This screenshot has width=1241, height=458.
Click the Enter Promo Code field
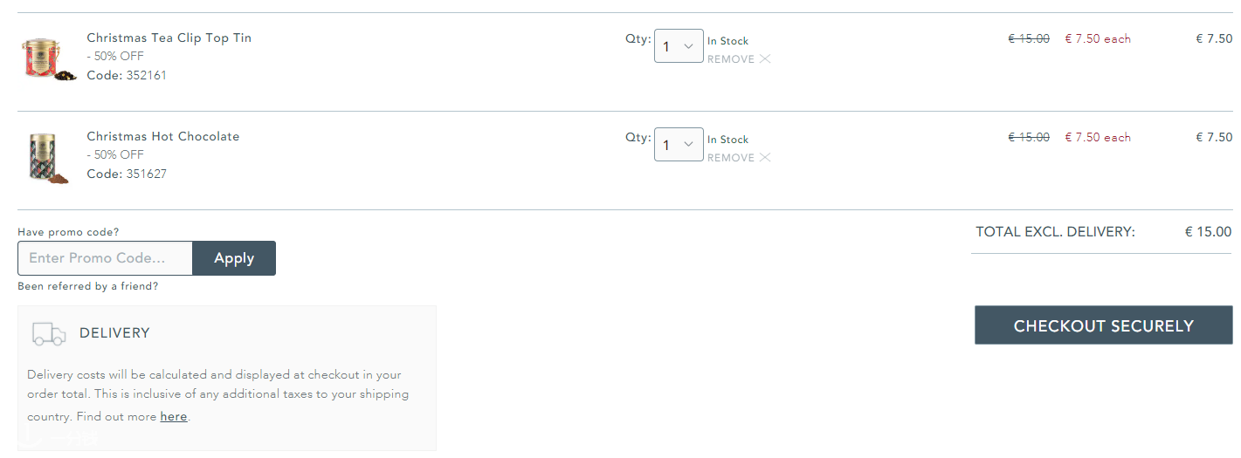(x=105, y=258)
